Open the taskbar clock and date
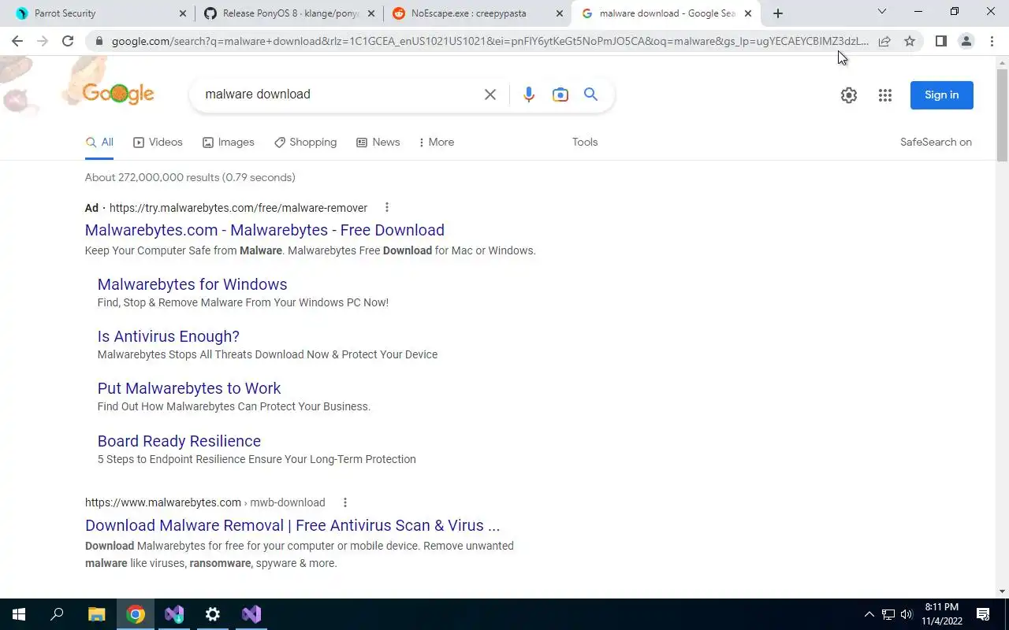1009x630 pixels. point(942,614)
